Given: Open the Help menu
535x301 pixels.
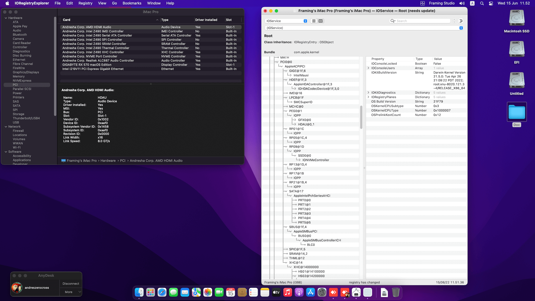Looking at the screenshot, I should tap(170, 3).
